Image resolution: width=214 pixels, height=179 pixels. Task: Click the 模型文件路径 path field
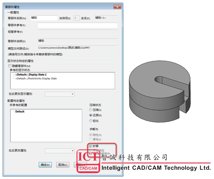77,48
